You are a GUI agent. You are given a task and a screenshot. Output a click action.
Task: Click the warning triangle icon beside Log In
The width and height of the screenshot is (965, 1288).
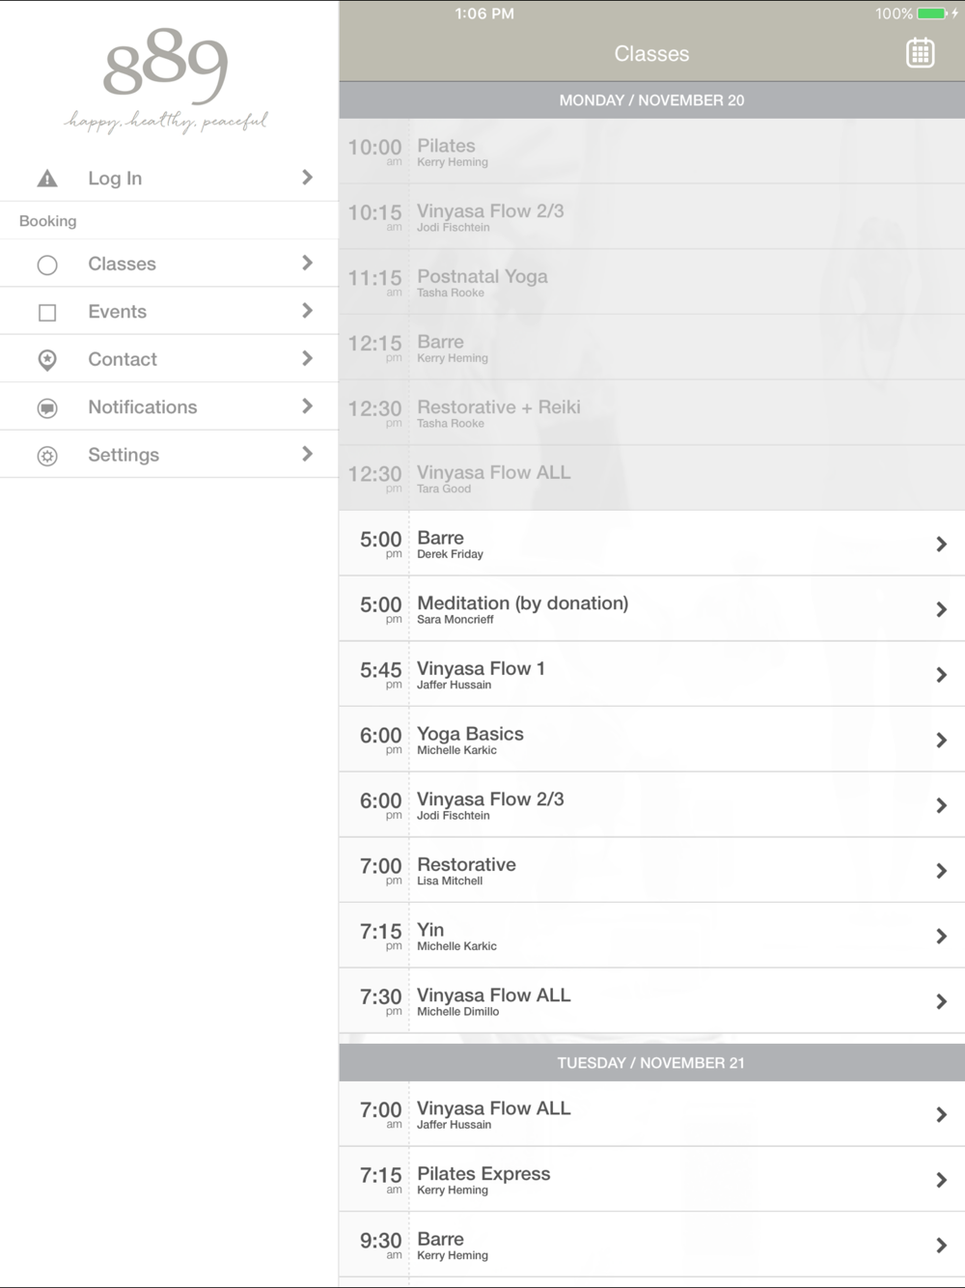[47, 179]
